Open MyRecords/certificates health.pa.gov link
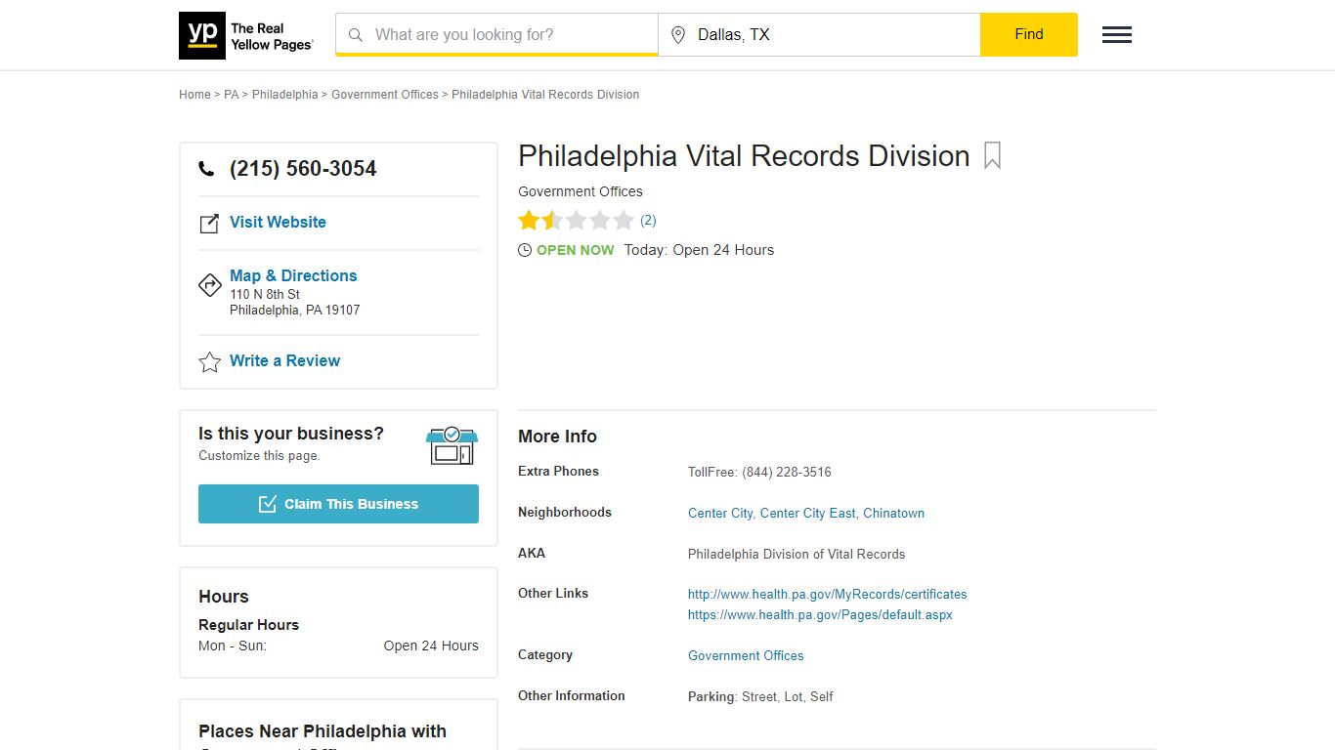Viewport: 1335px width, 750px height. [x=828, y=595]
